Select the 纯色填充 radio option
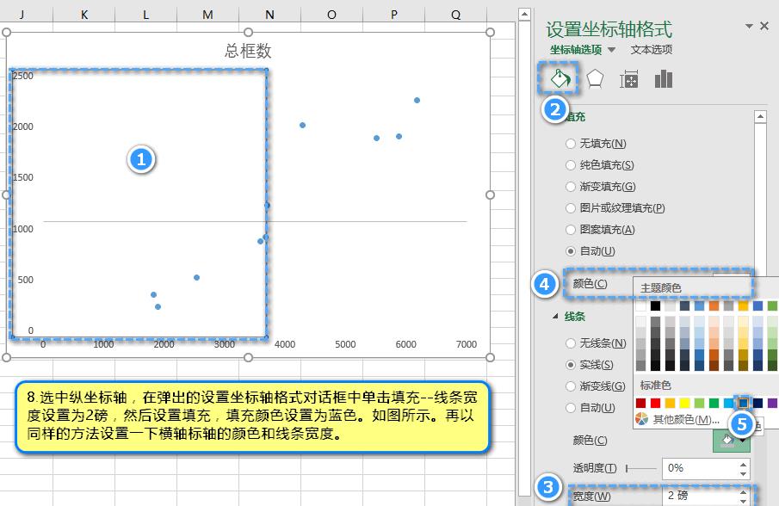This screenshot has width=779, height=506. (571, 165)
